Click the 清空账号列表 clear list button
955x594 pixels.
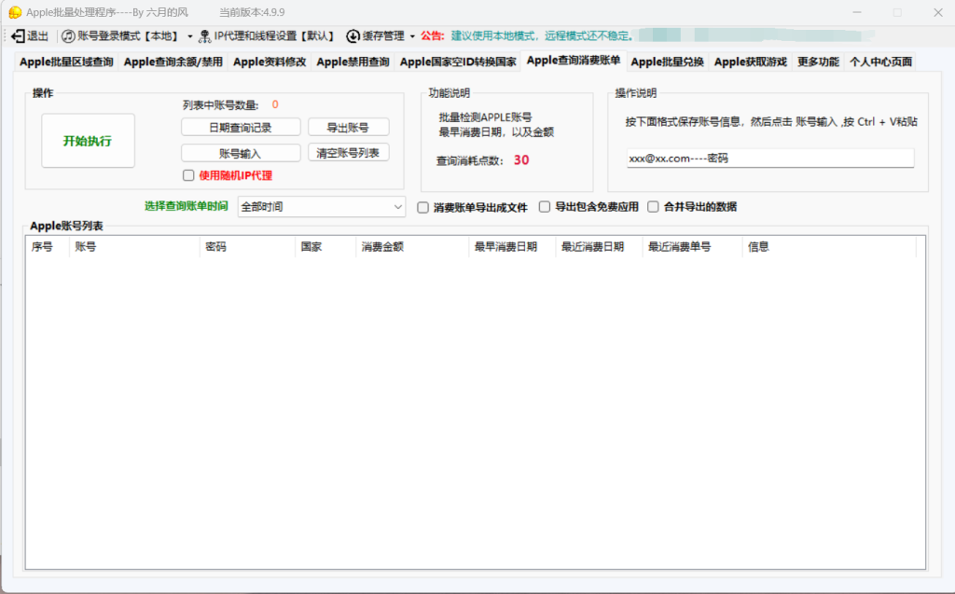pyautogui.click(x=348, y=153)
